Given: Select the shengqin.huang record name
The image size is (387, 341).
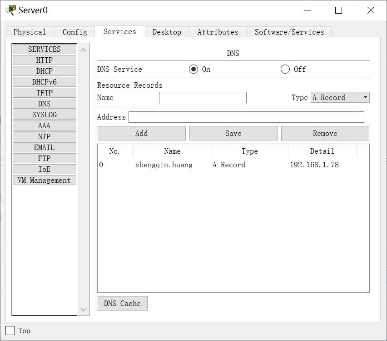Looking at the screenshot, I should (x=164, y=165).
